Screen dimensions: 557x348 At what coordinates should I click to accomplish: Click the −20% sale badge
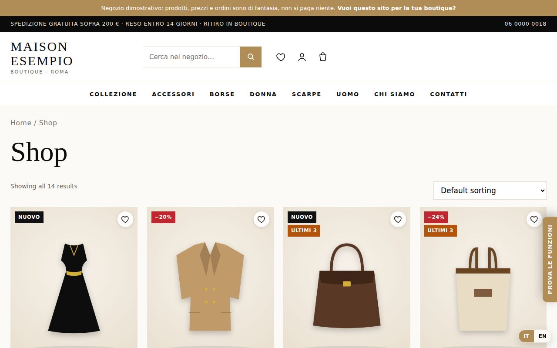pyautogui.click(x=163, y=217)
